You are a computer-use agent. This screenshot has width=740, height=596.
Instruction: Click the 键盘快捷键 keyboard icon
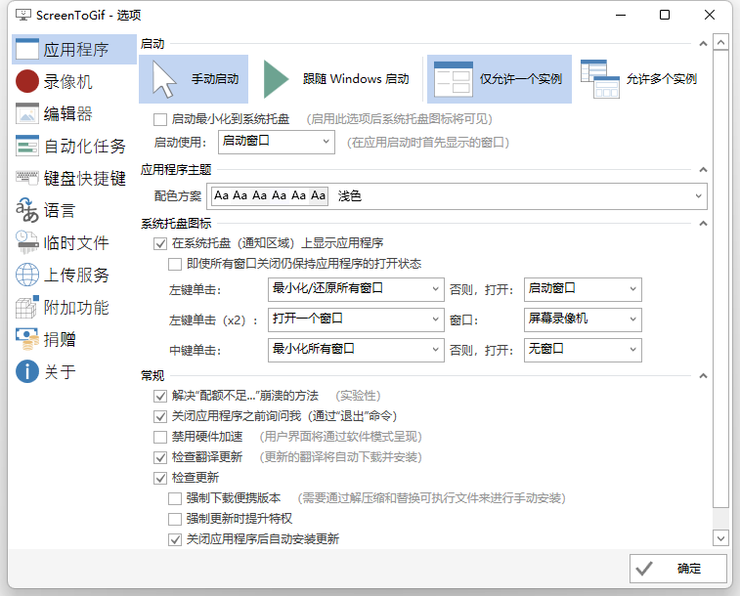click(27, 177)
